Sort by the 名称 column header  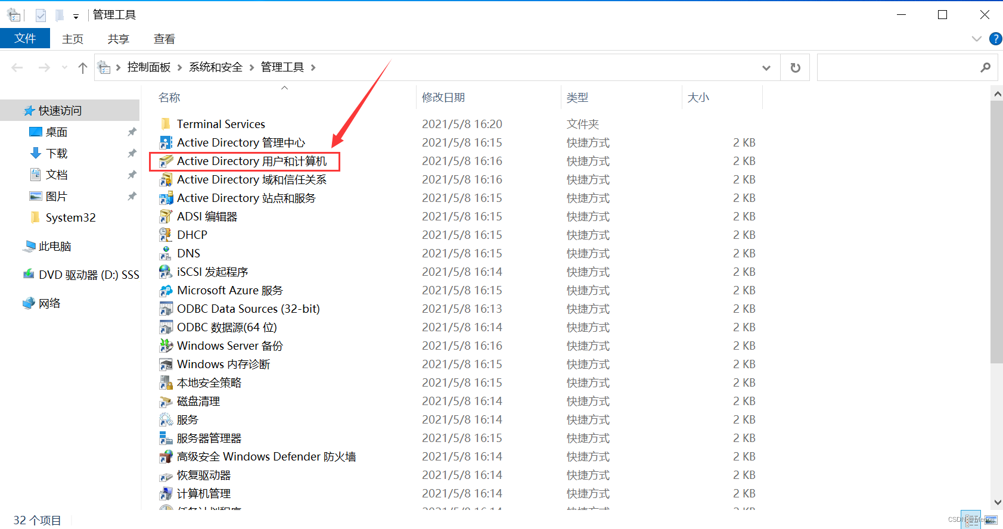pyautogui.click(x=169, y=98)
